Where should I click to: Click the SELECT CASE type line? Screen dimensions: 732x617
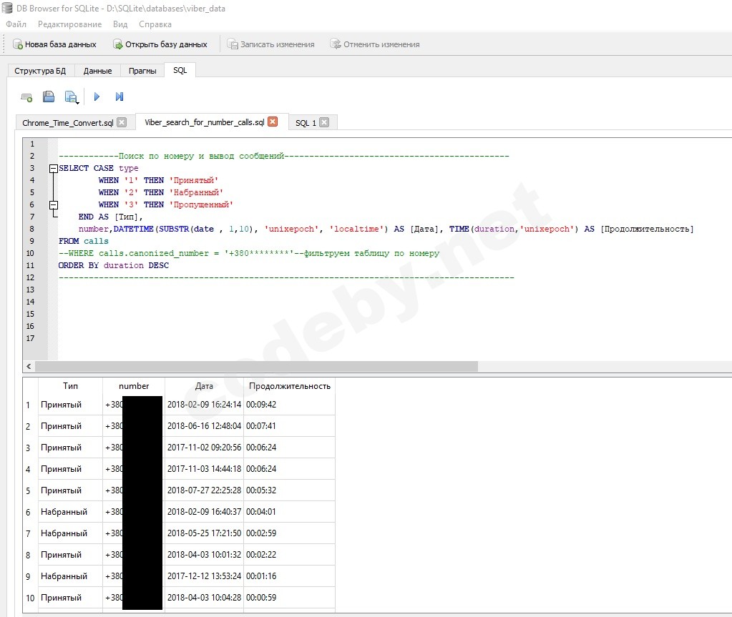(x=99, y=168)
